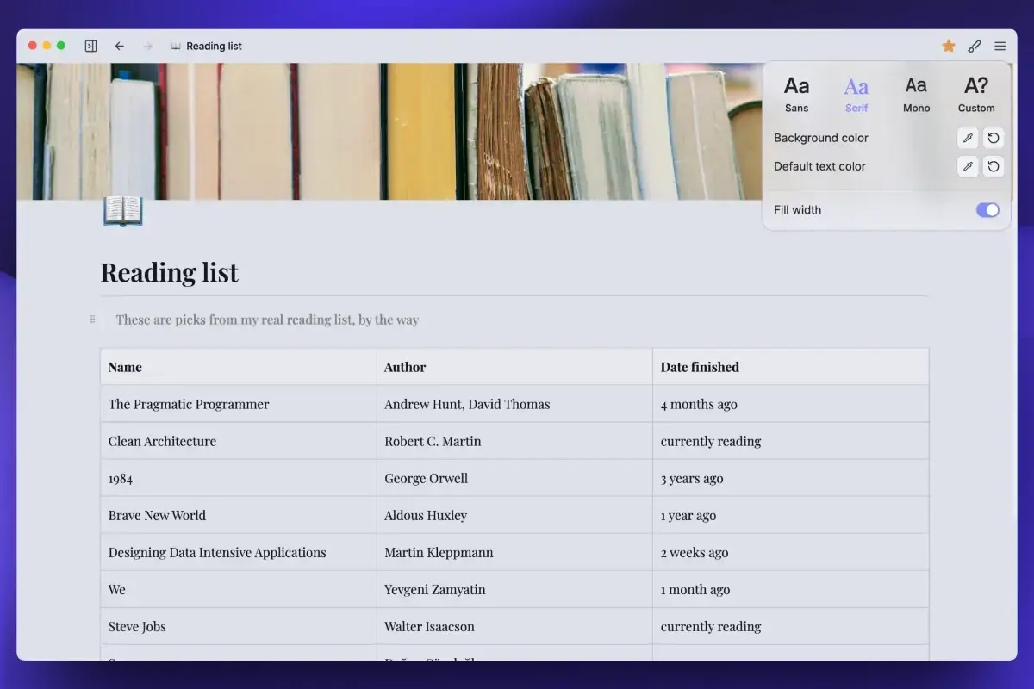Disable the Fill width toggle
The width and height of the screenshot is (1034, 689).
pos(987,210)
